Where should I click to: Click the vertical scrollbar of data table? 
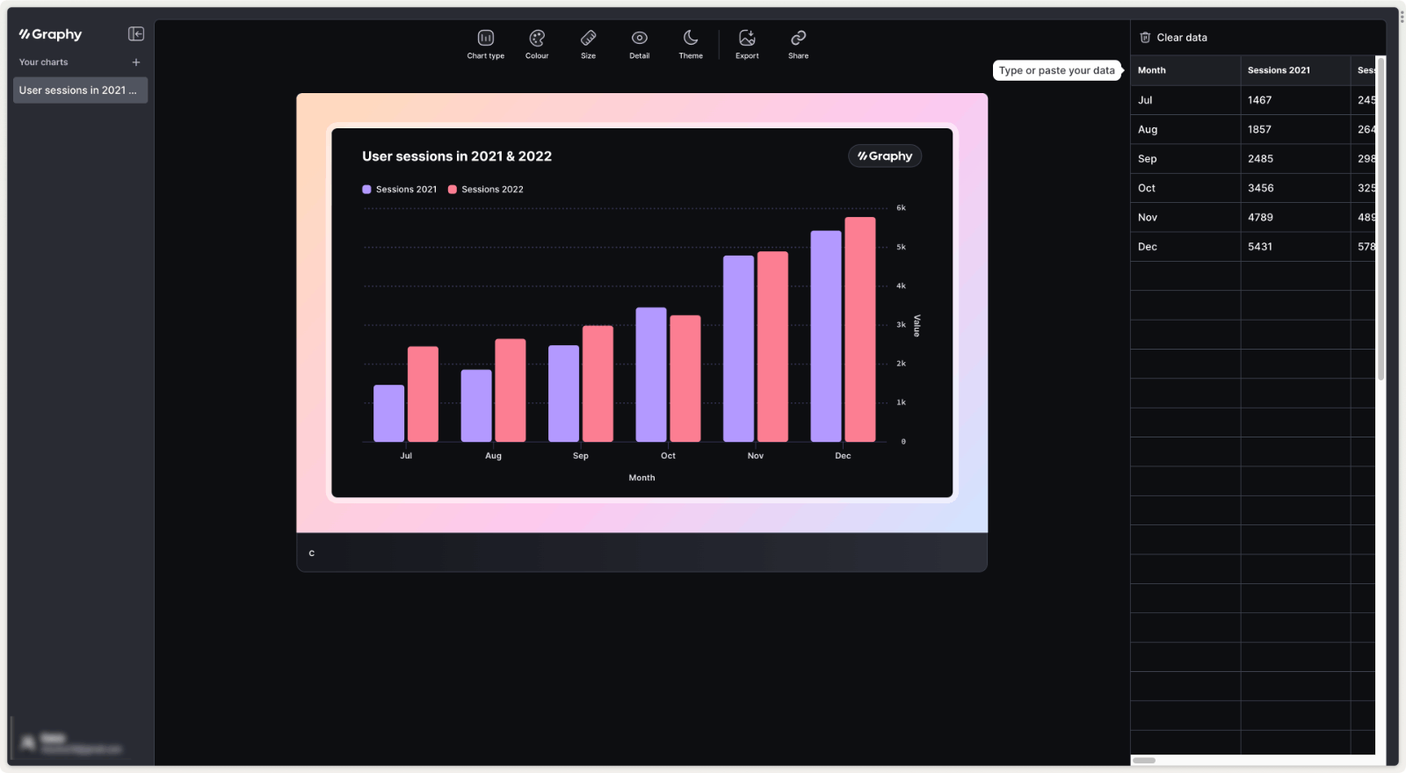[1381, 220]
